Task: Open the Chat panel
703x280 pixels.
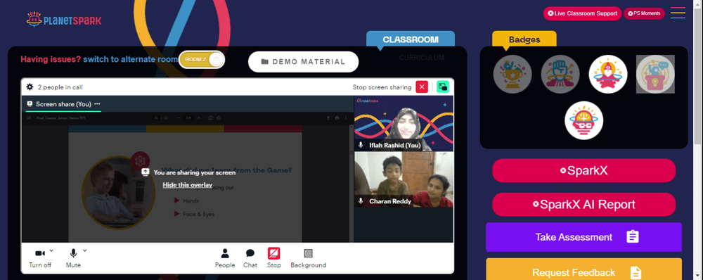Action: click(x=250, y=258)
